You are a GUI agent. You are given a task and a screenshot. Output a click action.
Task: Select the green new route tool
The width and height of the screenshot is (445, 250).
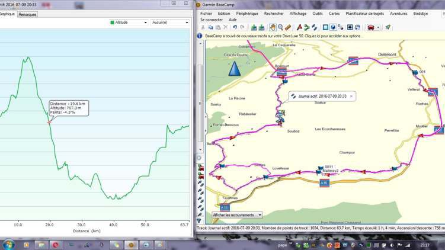pos(307,27)
